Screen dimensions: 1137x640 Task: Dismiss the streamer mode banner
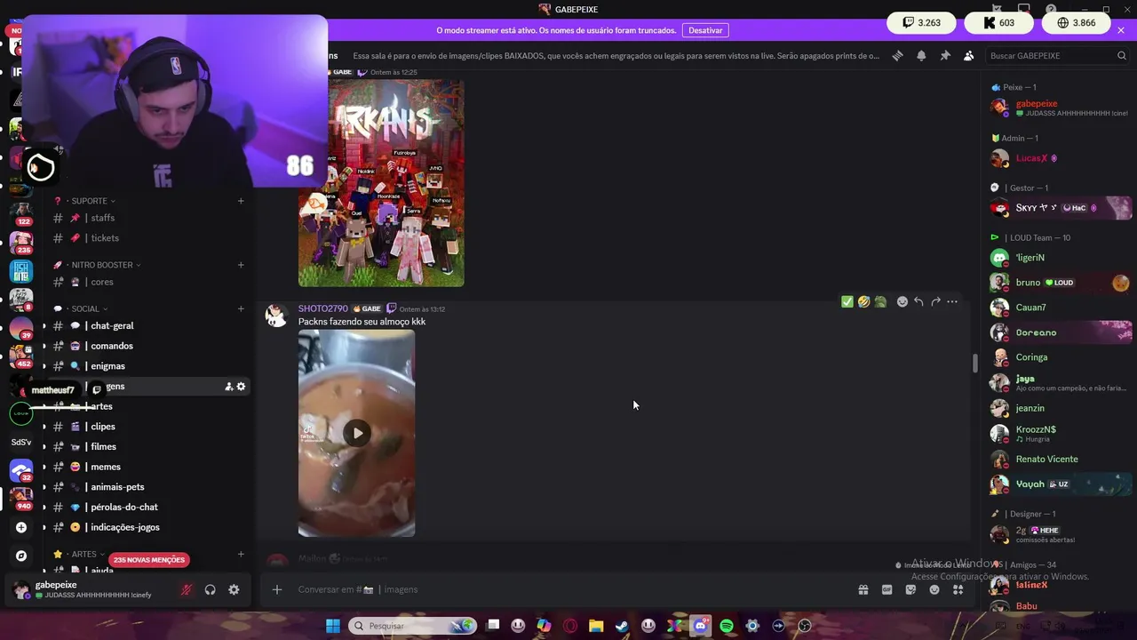pyautogui.click(x=1121, y=30)
